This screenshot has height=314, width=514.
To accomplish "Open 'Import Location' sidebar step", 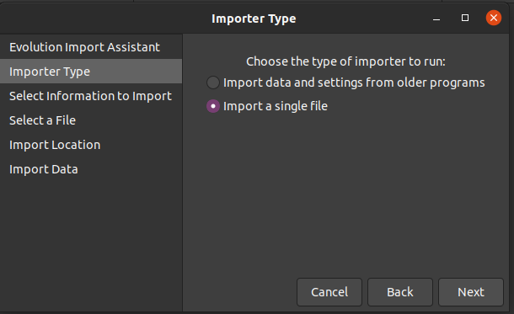I will pos(91,145).
